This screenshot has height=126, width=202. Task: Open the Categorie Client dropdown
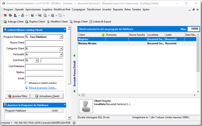click(x=61, y=49)
